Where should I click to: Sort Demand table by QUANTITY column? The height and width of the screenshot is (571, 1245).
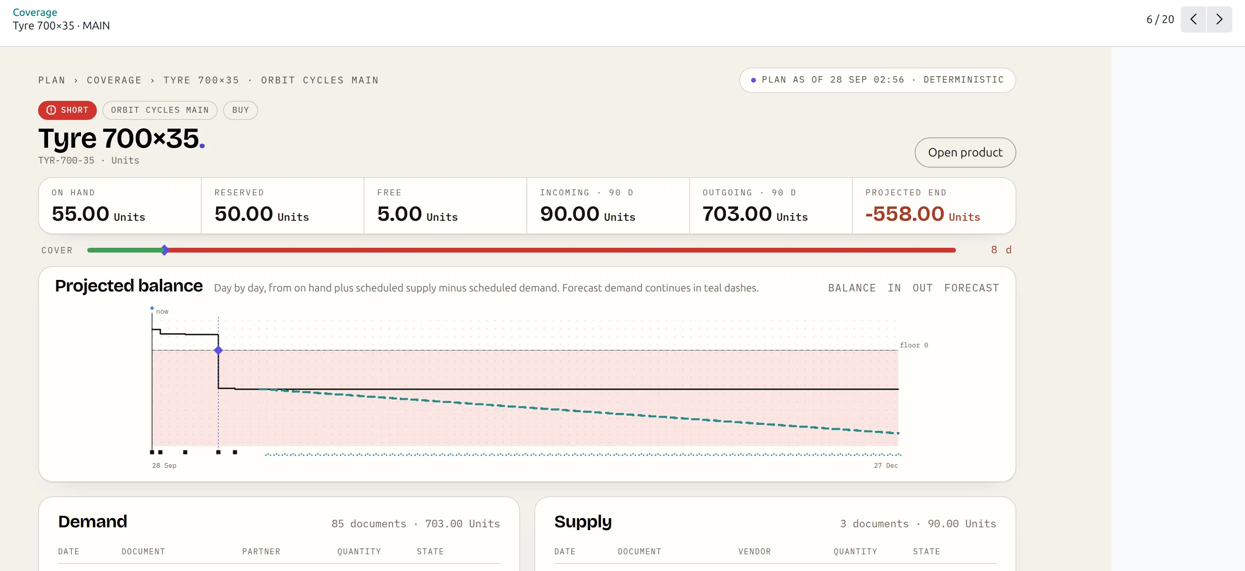pyautogui.click(x=359, y=551)
